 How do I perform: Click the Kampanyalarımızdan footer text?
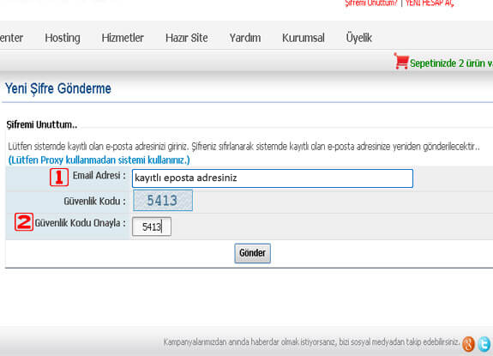[311, 342]
